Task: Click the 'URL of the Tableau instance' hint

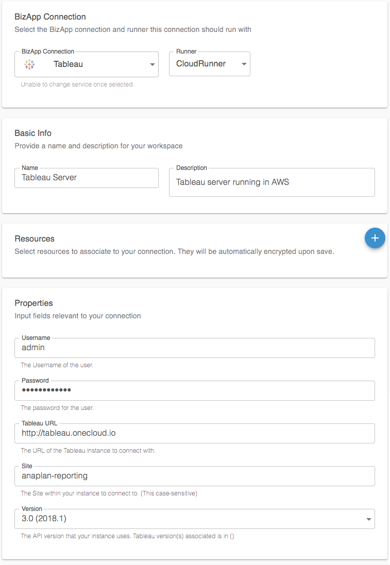Action: [88, 451]
